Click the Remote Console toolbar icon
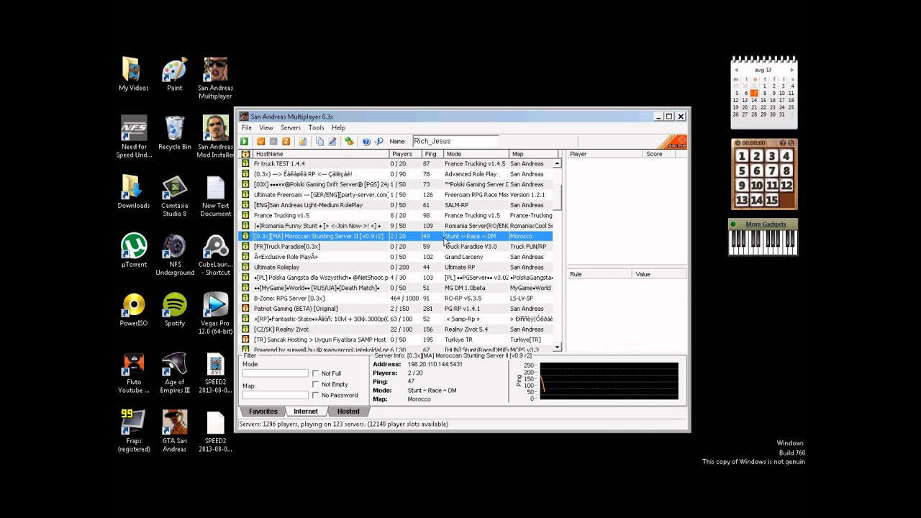The height and width of the screenshot is (518, 921). click(349, 142)
